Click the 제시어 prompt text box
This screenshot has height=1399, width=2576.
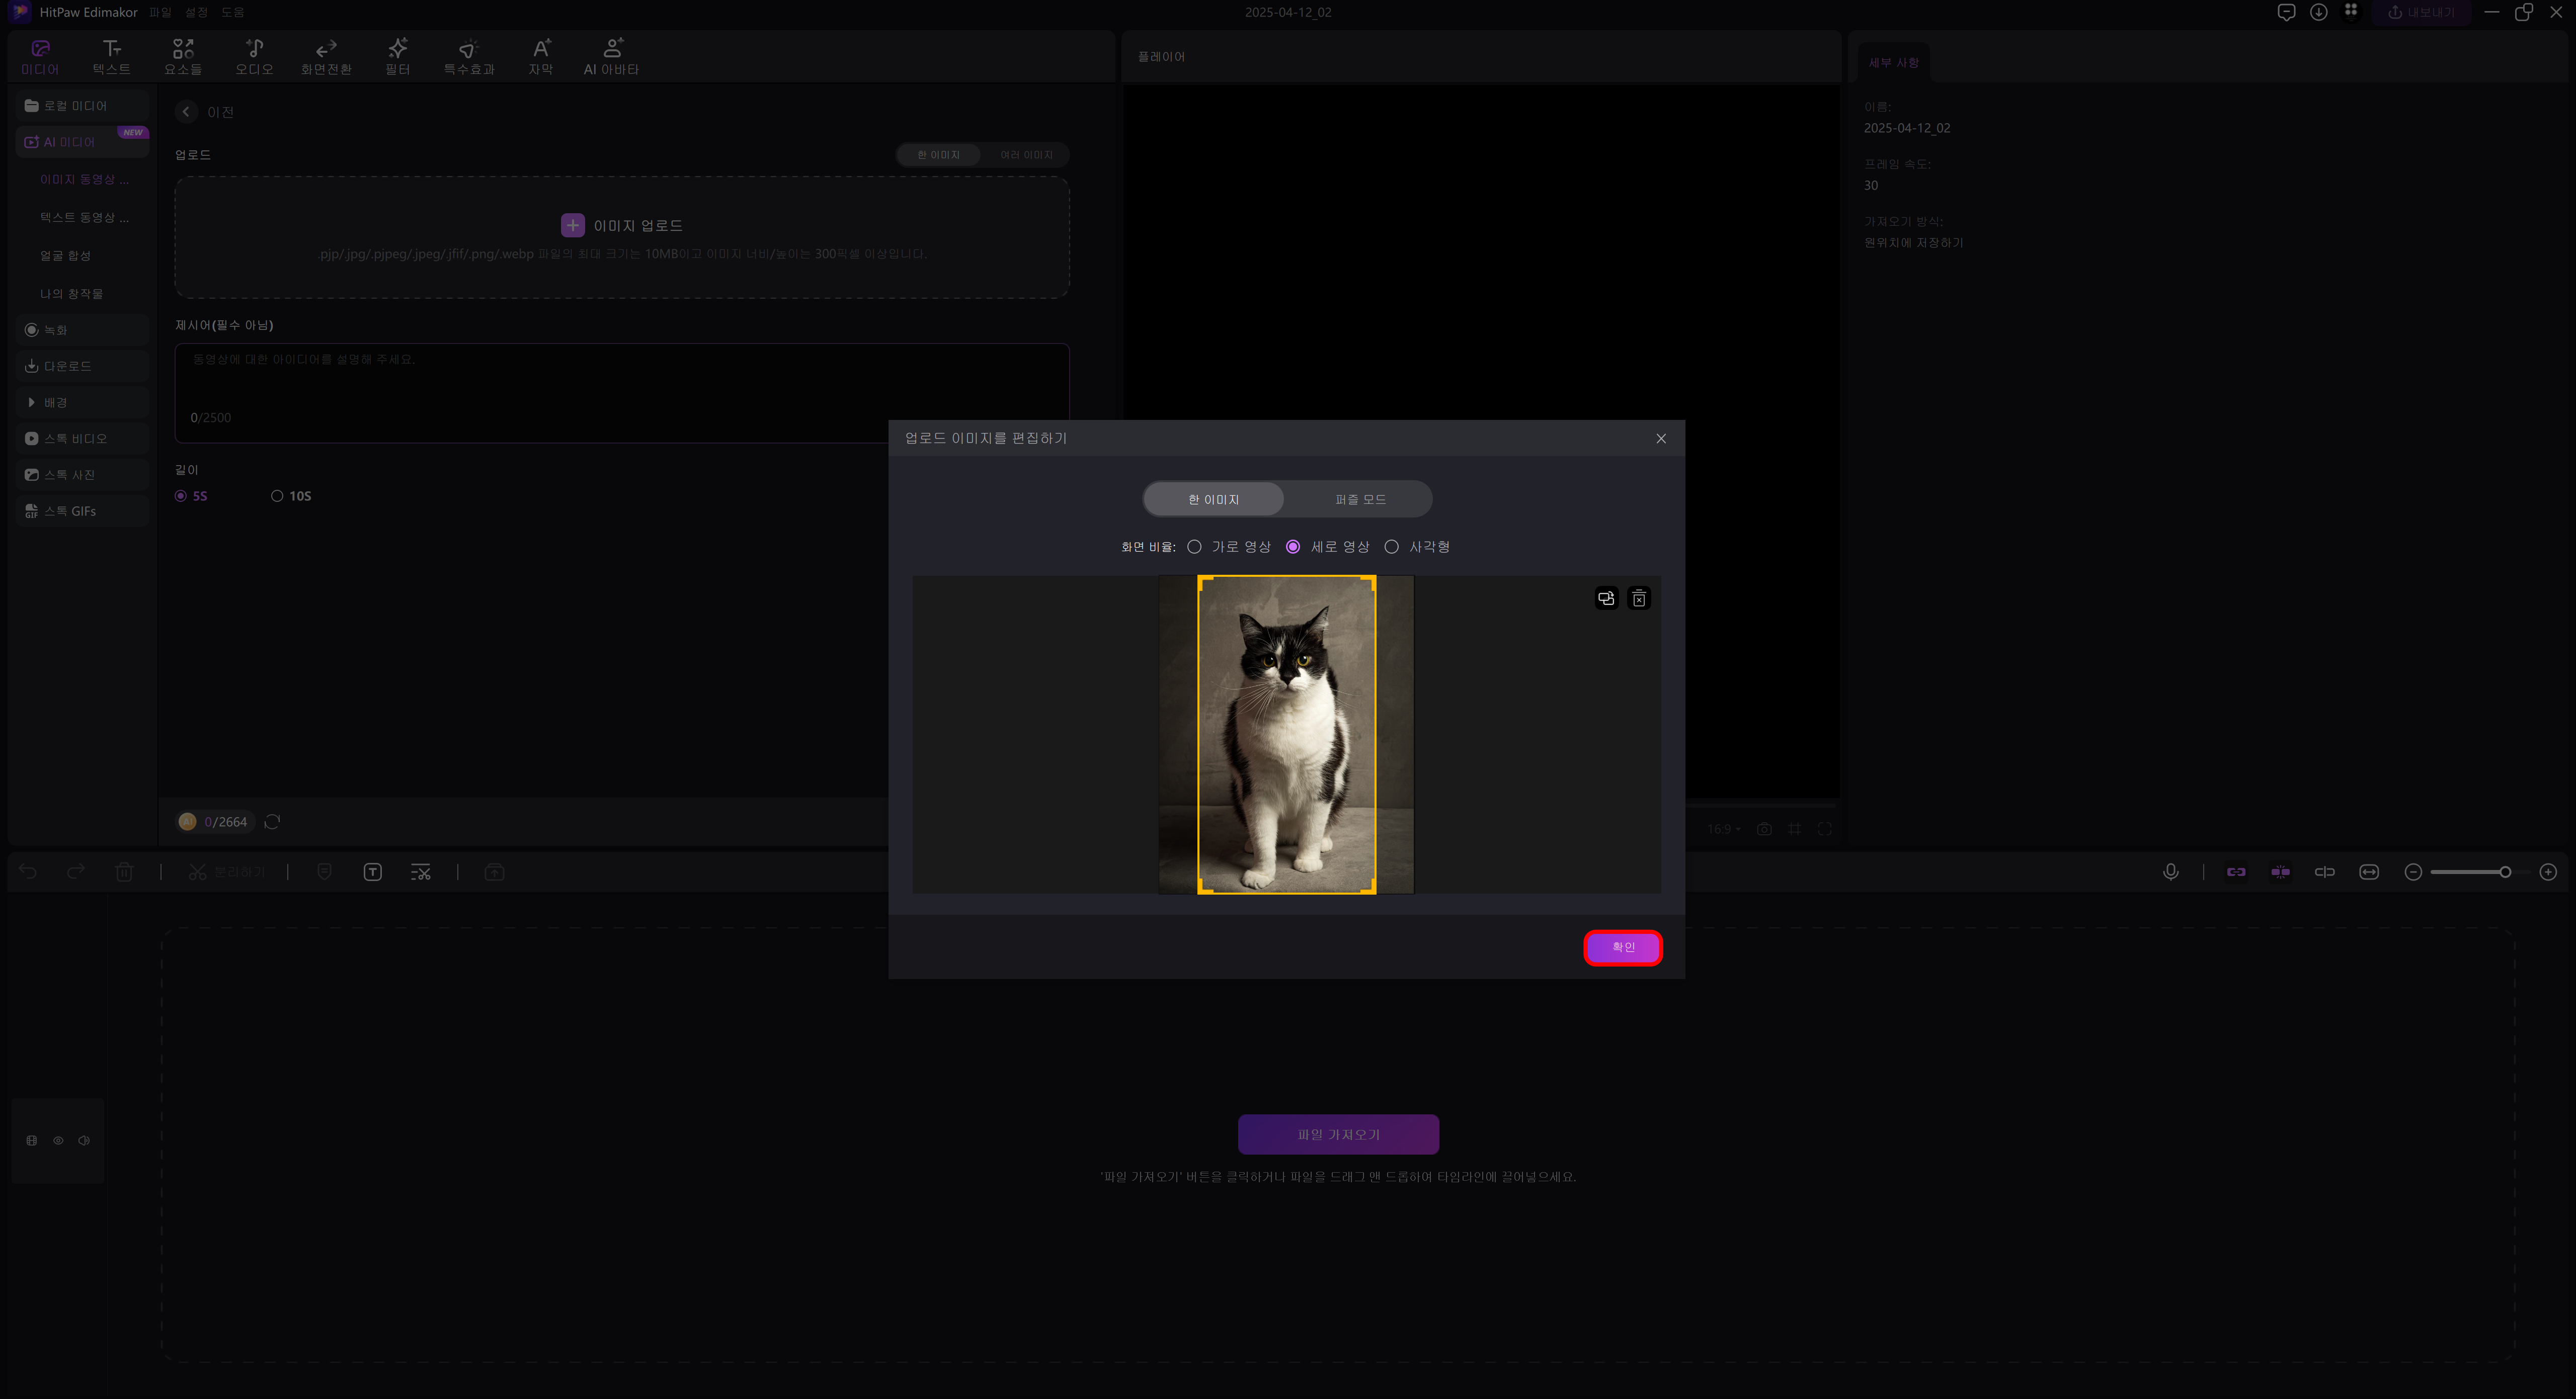pyautogui.click(x=622, y=393)
